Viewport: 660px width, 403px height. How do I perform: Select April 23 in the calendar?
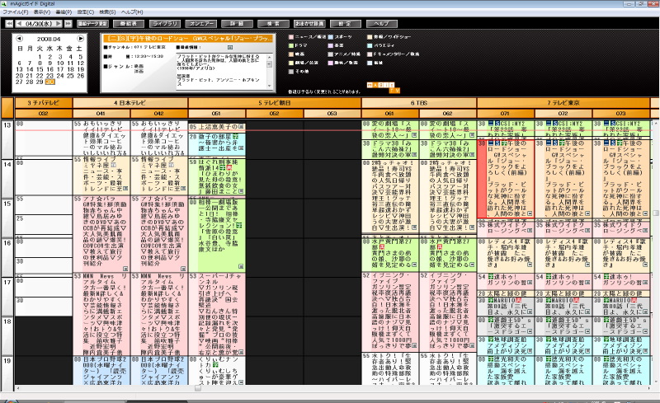click(x=49, y=75)
